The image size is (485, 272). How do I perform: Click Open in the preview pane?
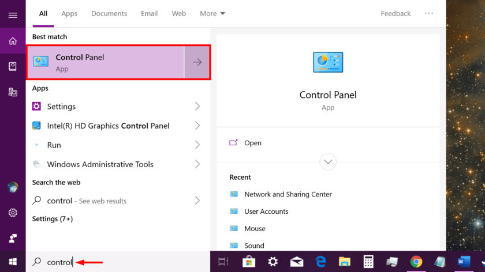click(x=252, y=143)
